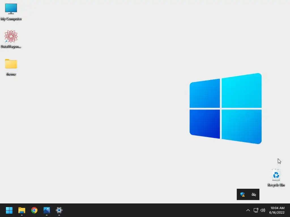Open the My Computer desktop icon
The height and width of the screenshot is (217, 290).
pos(11,12)
